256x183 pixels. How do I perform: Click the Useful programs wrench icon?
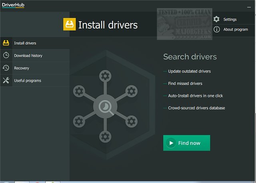point(6,80)
